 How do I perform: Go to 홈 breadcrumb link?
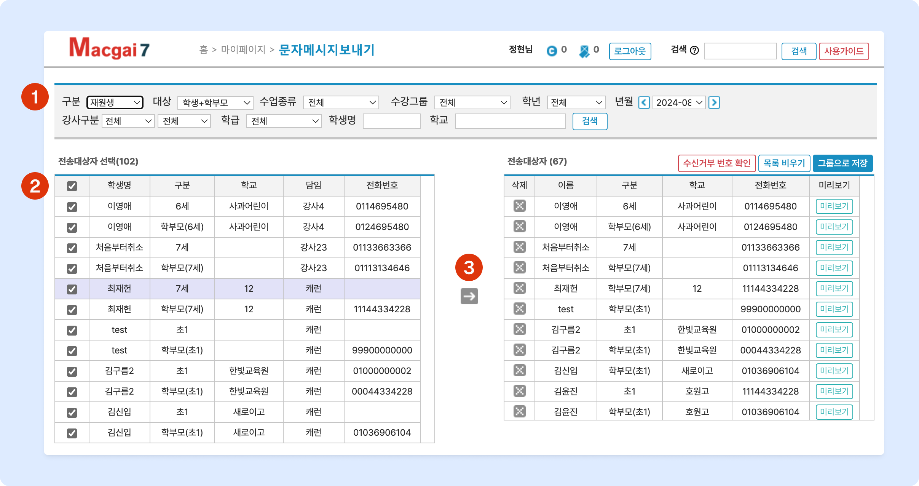(203, 50)
